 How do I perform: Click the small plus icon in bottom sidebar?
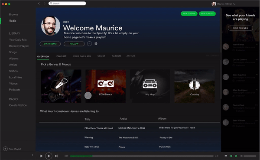tap(32, 155)
